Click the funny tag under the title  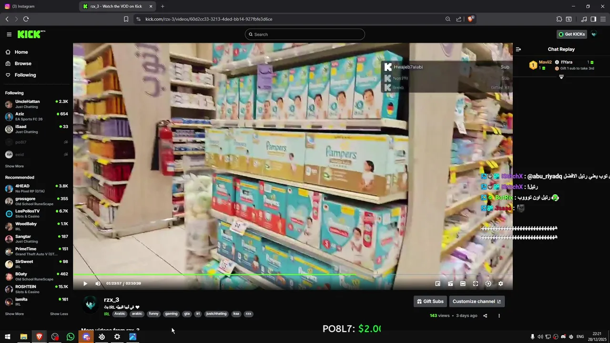coord(153,314)
